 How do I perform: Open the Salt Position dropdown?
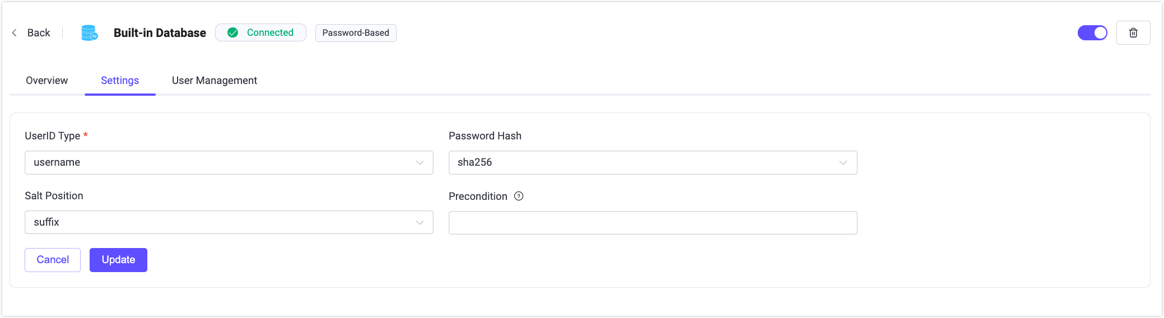point(229,222)
